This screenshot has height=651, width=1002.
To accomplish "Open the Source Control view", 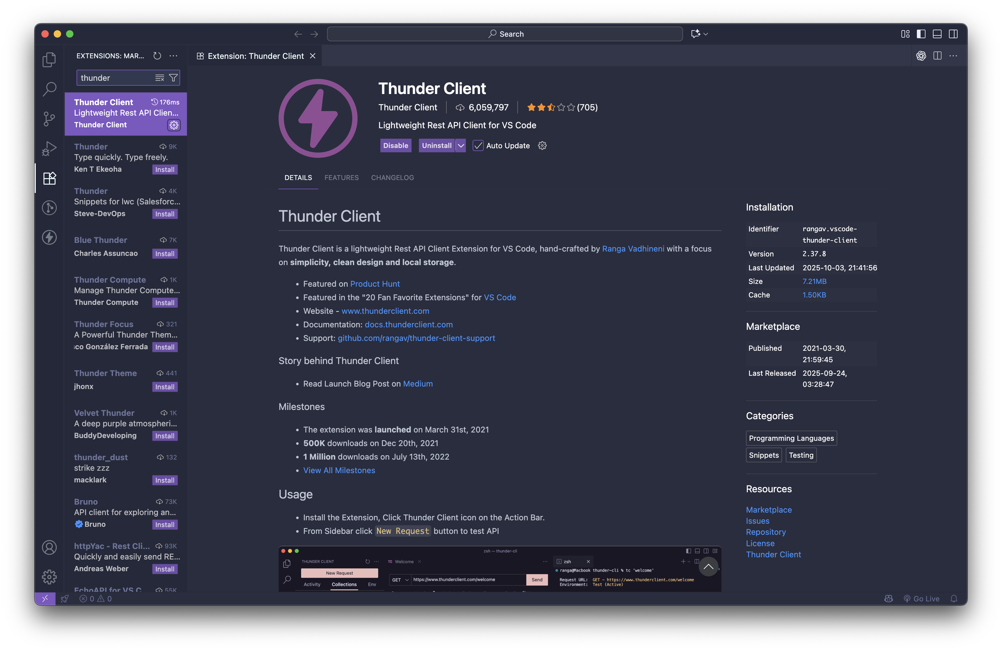I will (49, 119).
